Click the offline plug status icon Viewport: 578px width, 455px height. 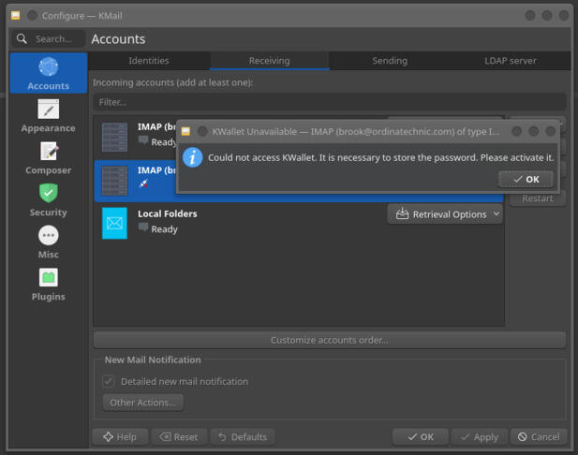click(x=143, y=183)
